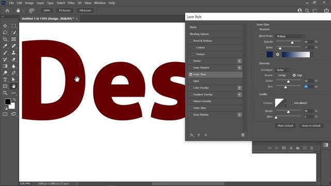Move effect up arrow in Layer Style
Viewport: 331px width, 186px height.
199,135
